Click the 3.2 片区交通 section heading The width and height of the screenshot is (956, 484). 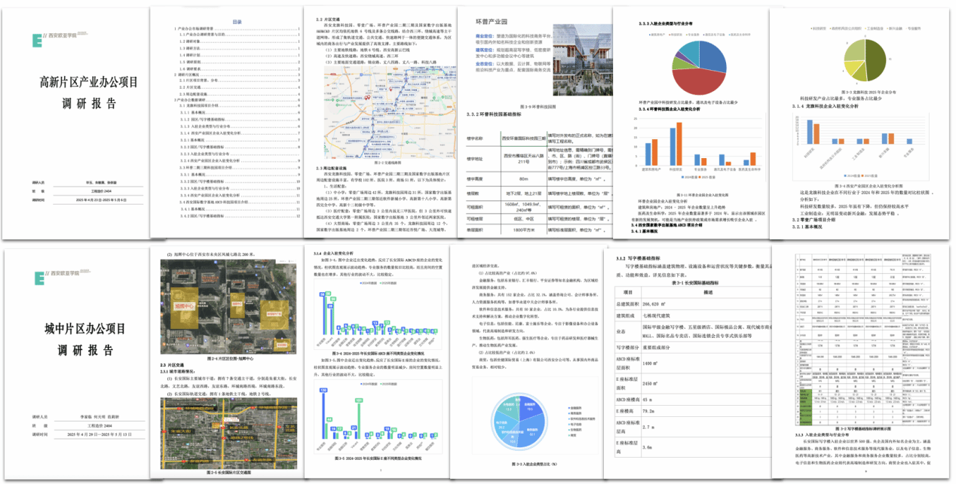329,22
